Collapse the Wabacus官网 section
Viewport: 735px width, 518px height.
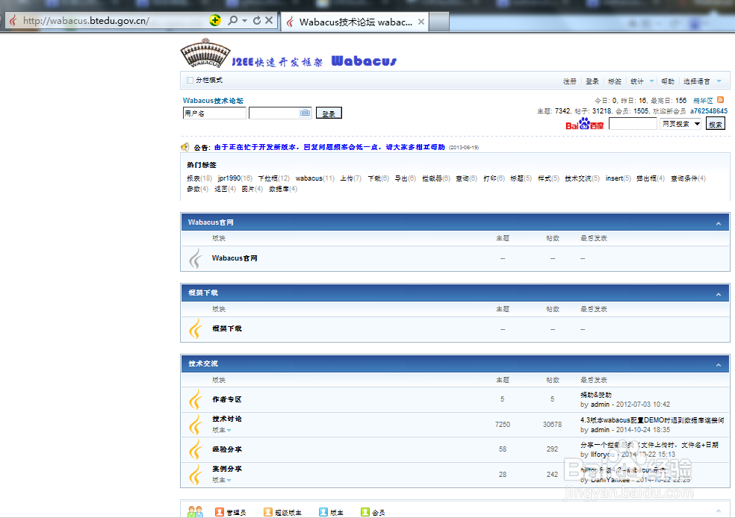click(718, 224)
